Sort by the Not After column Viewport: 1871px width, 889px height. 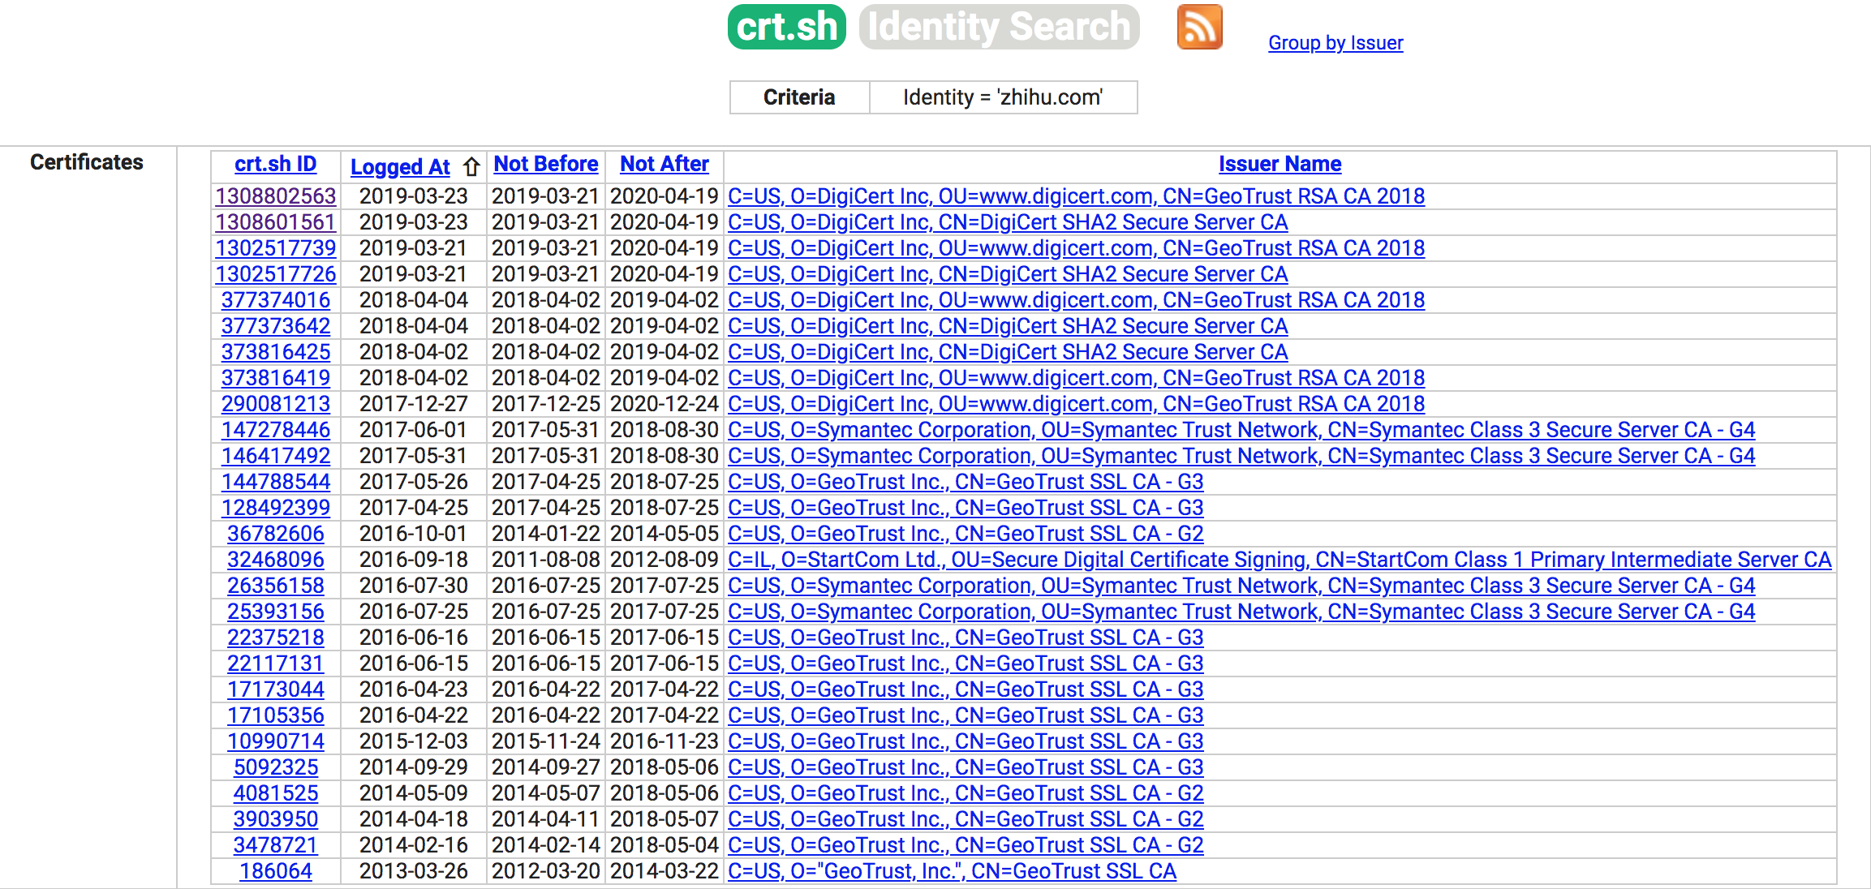(x=664, y=164)
